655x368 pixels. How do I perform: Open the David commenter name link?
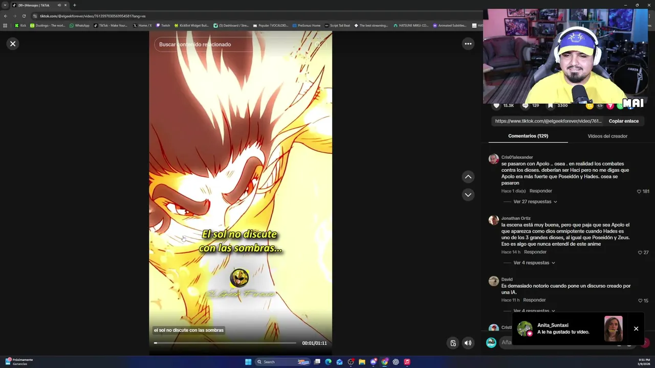(x=507, y=280)
